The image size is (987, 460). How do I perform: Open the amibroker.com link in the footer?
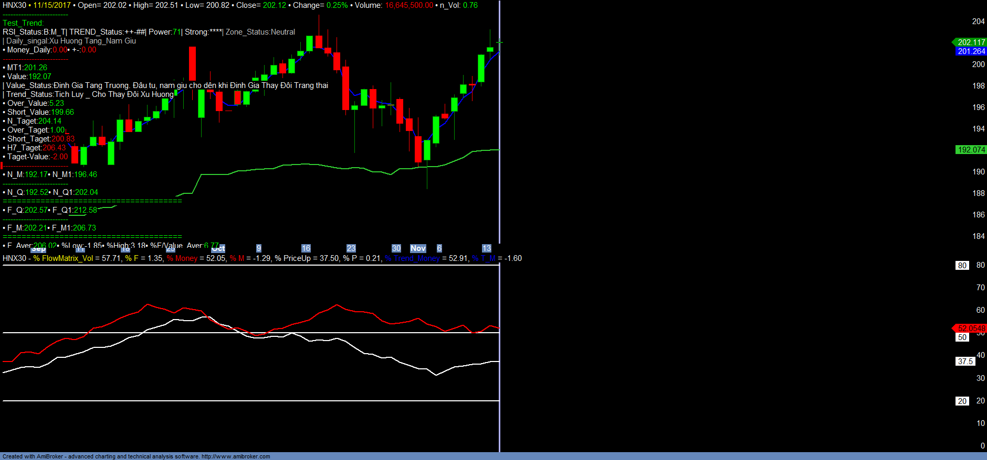236,456
